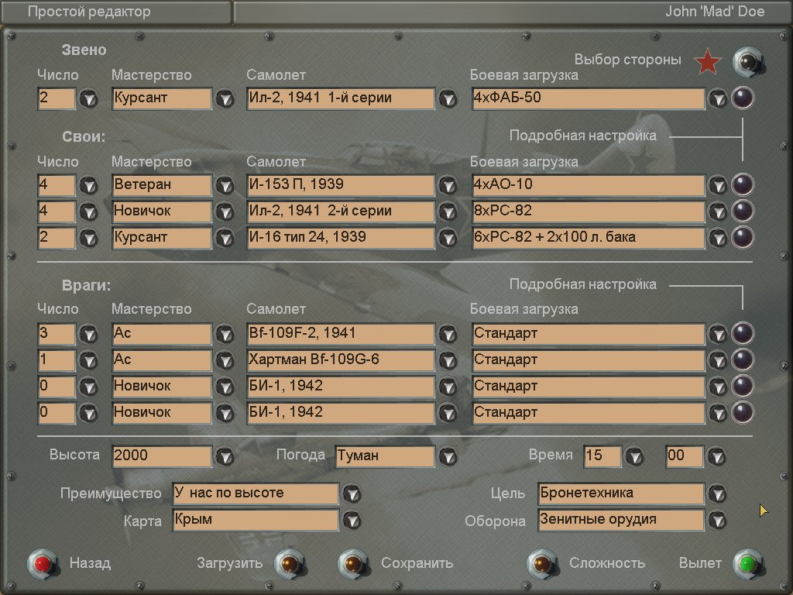Open detailed setup for И-153 П row
Viewport: 793px width, 595px height.
coord(743,185)
